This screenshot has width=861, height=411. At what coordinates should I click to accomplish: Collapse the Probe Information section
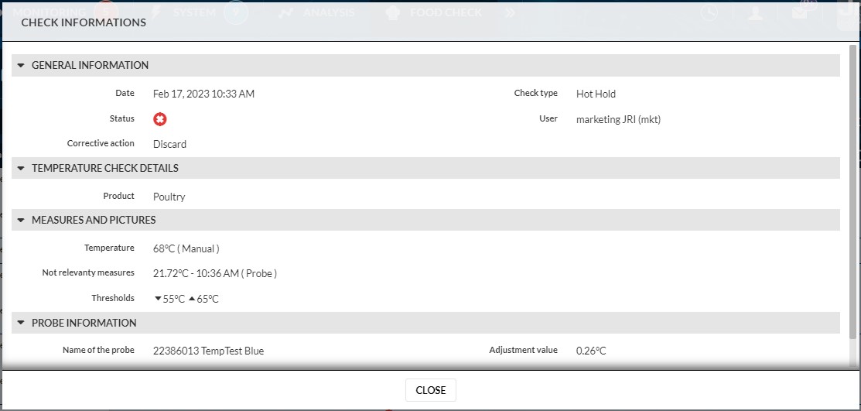[21, 323]
